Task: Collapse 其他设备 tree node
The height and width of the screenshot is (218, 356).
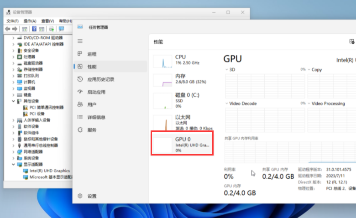Action: tap(13, 101)
